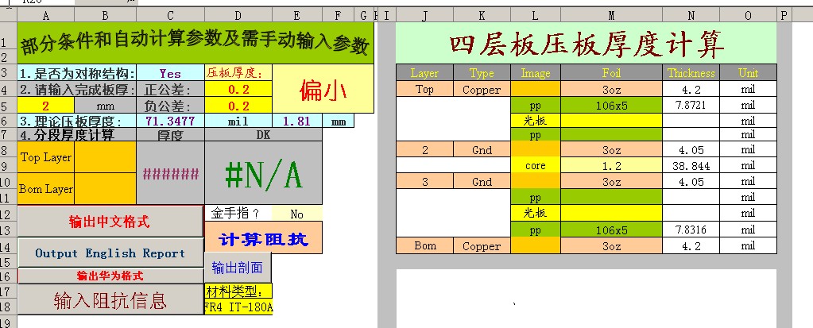Select the Foil column heading cell
The image size is (813, 328).
[x=611, y=72]
